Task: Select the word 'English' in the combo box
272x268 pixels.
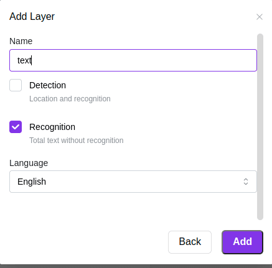Action: [32, 182]
